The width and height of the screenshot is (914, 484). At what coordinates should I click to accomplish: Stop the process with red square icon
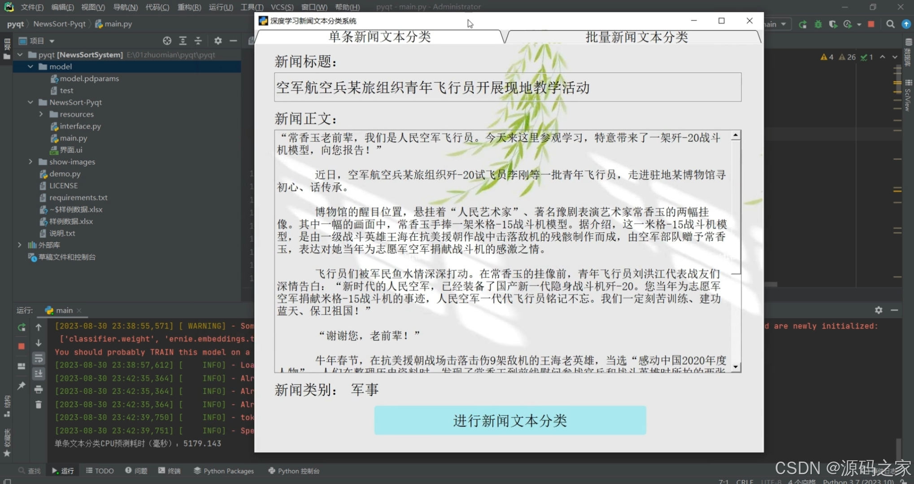[x=871, y=25]
